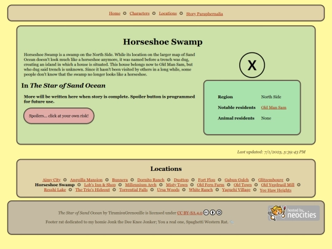Click the CC ShareAlike icon
The image size is (332, 249).
click(219, 212)
